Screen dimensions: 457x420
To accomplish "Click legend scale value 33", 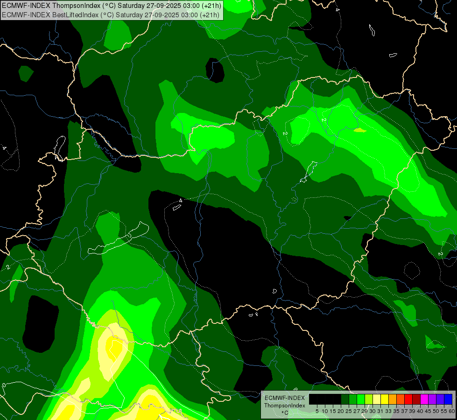I will click(388, 411).
